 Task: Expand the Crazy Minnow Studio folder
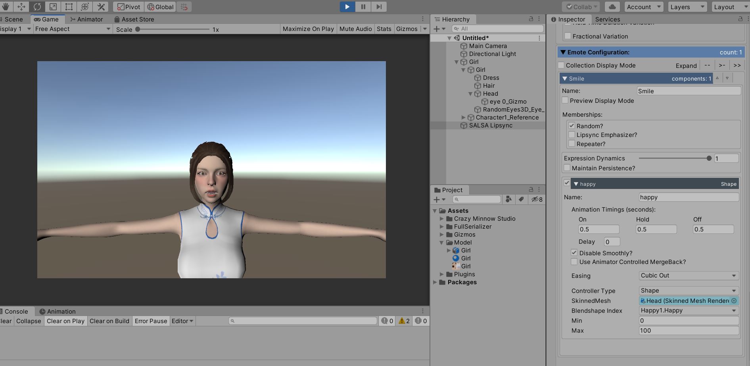coord(442,219)
